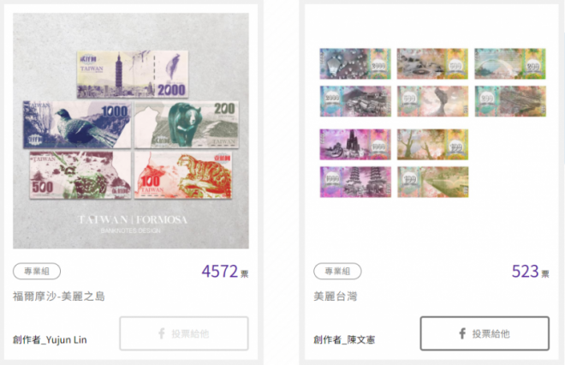Image resolution: width=565 pixels, height=365 pixels.
Task: Click the 500 banknote with deer
Action: pos(80,175)
